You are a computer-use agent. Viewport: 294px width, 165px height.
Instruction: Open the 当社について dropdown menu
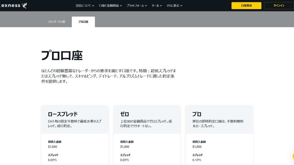pos(85,6)
